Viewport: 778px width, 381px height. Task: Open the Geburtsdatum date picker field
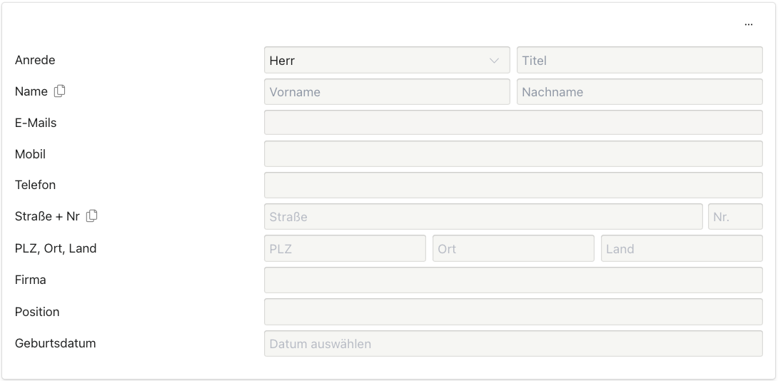(512, 343)
